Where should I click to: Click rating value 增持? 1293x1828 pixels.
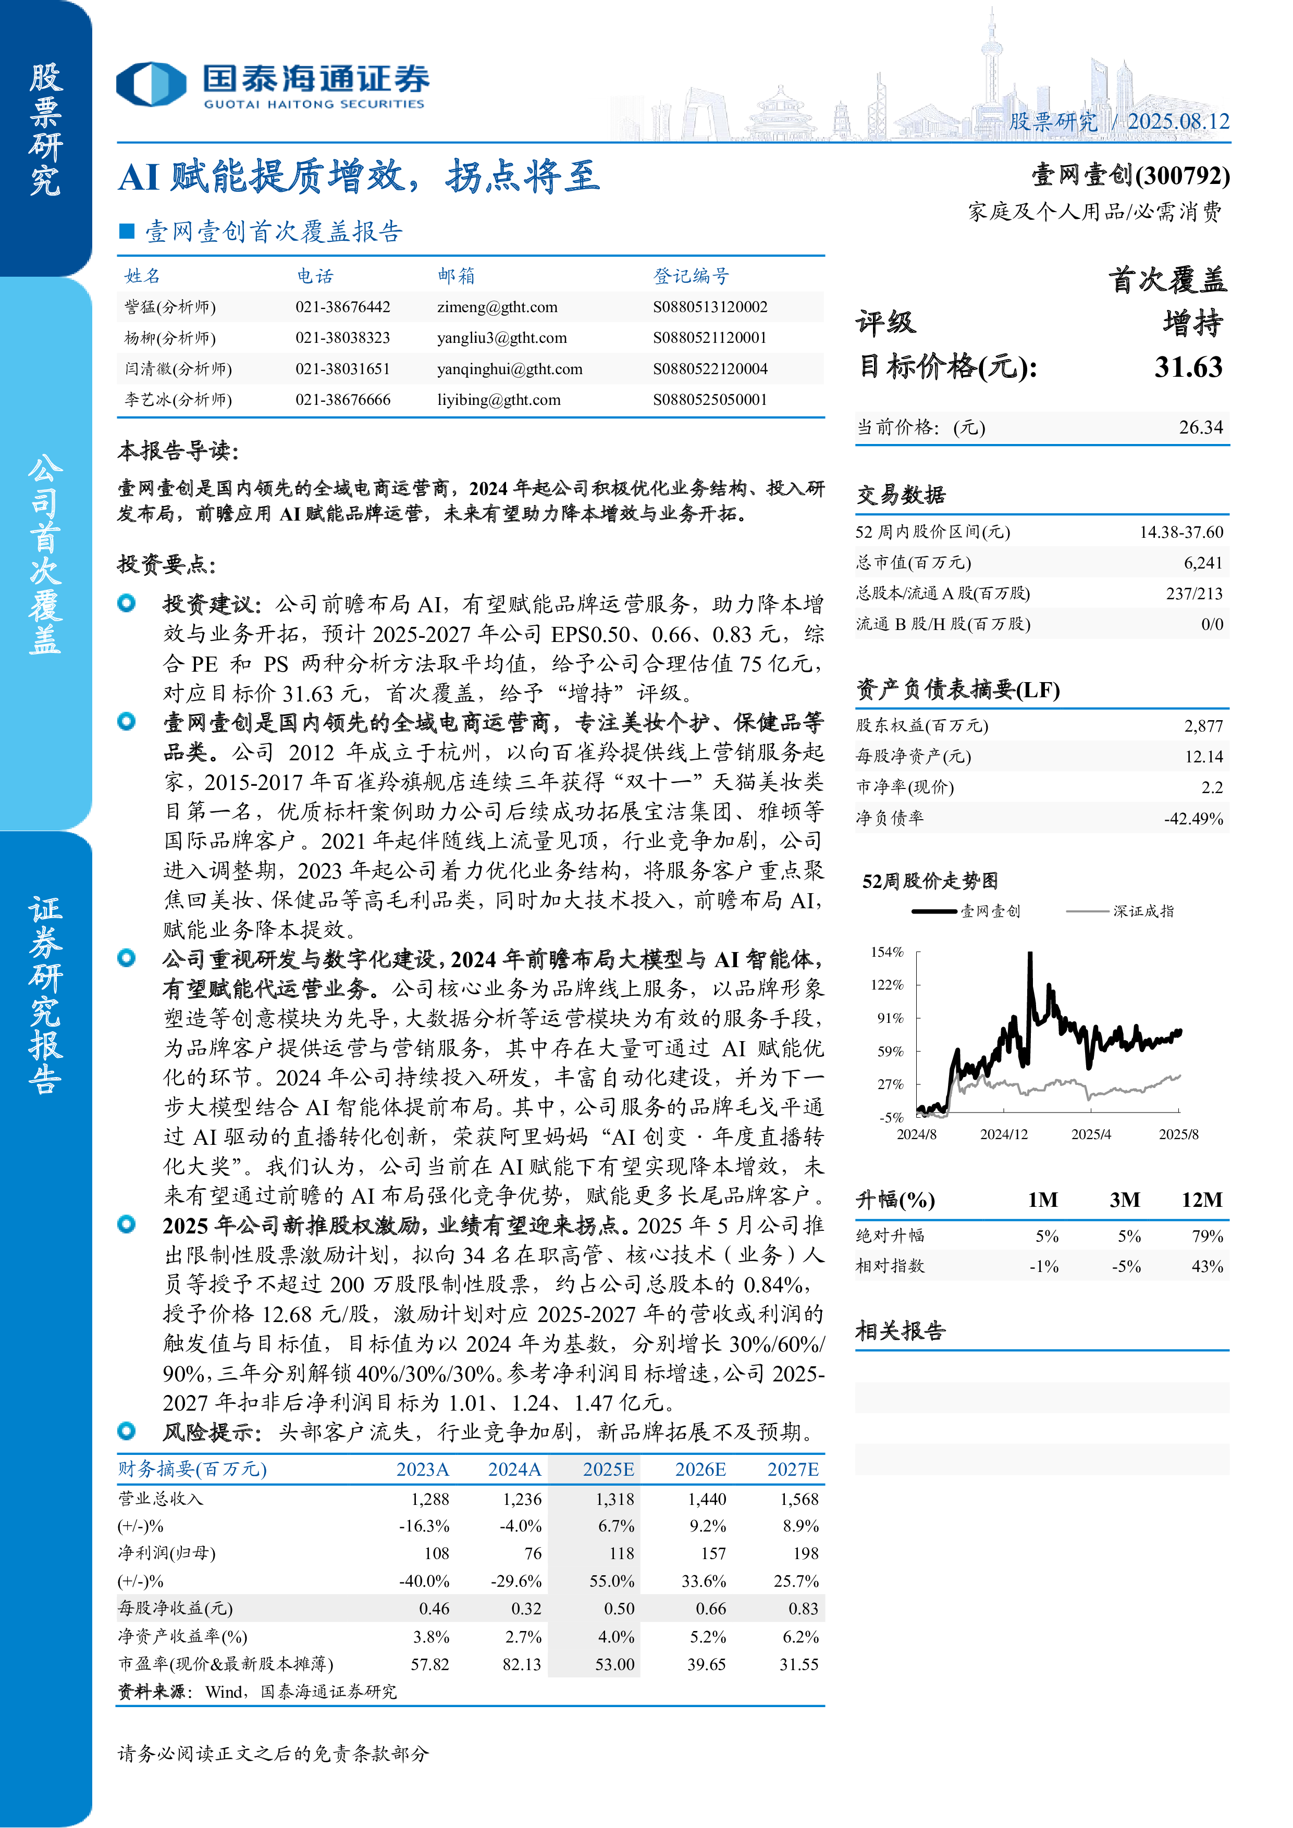click(1193, 323)
